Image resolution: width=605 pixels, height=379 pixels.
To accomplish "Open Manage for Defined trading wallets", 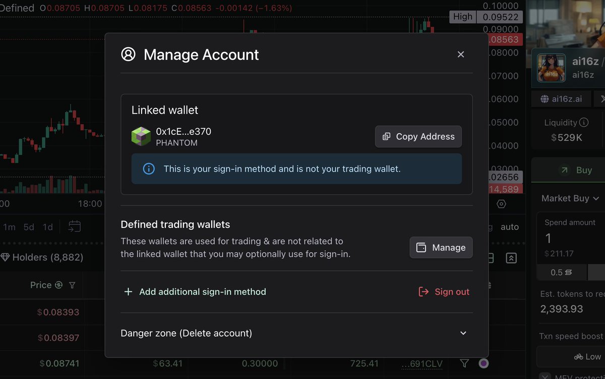I will pos(441,248).
